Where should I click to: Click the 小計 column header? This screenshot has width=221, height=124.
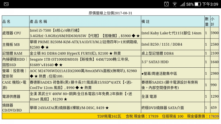[x=215, y=21]
